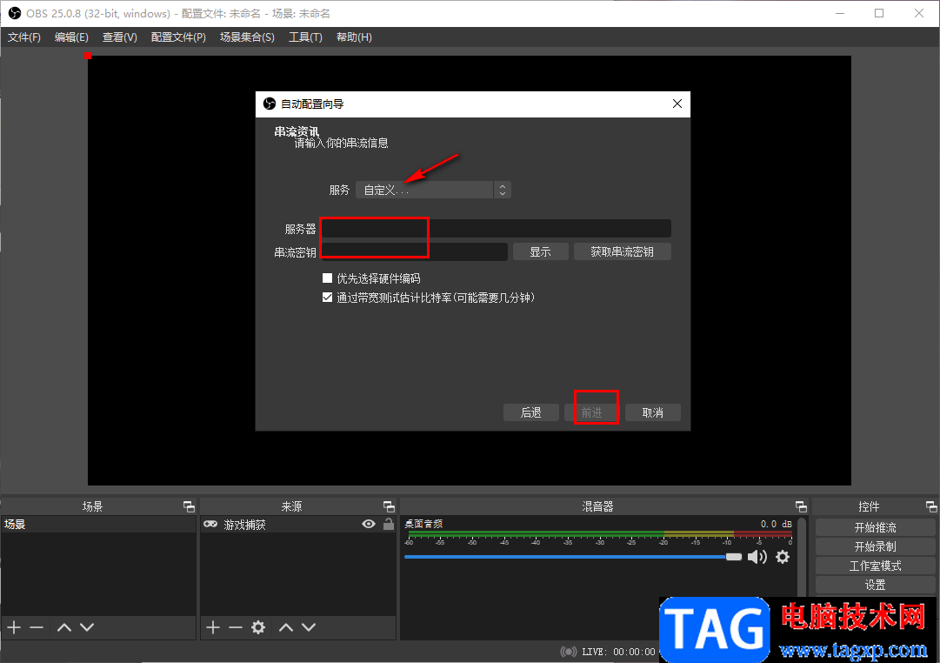Add a new scene with the plus icon

pyautogui.click(x=14, y=627)
